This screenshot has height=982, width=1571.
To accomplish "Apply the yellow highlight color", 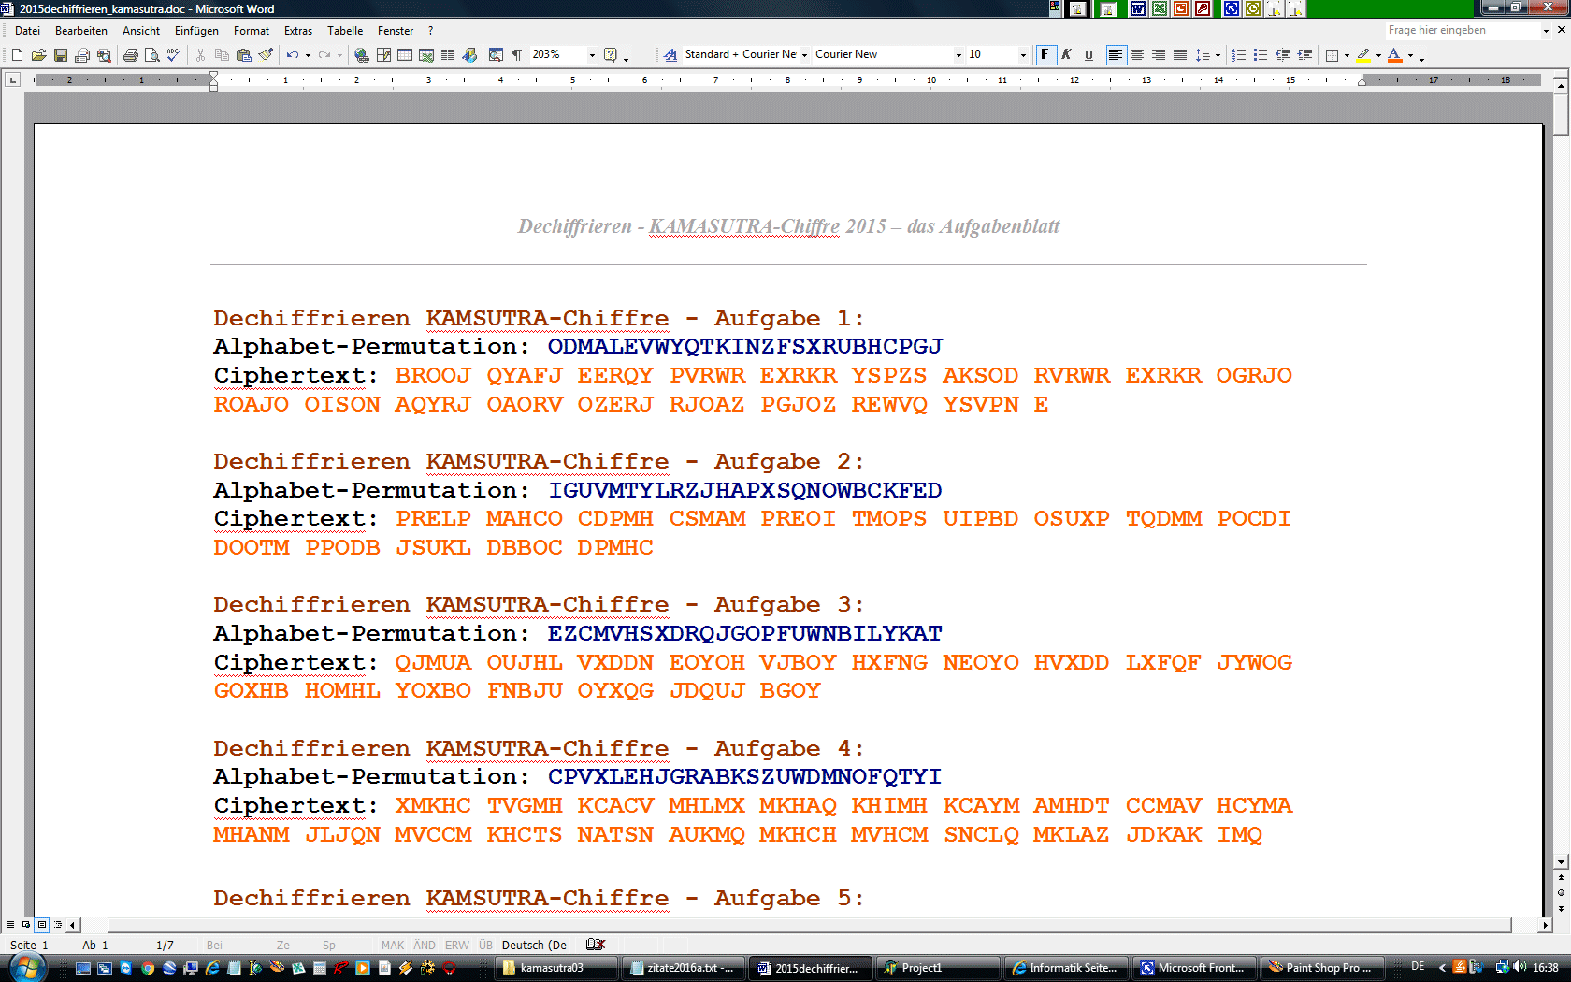I will (1363, 55).
